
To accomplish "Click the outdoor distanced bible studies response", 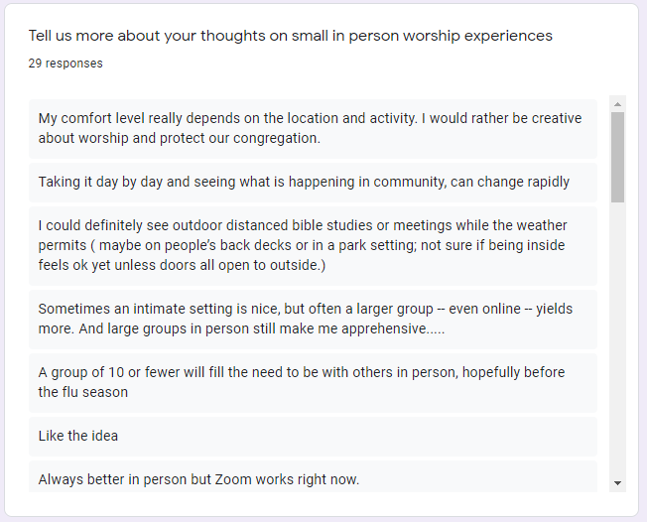I will [x=313, y=245].
